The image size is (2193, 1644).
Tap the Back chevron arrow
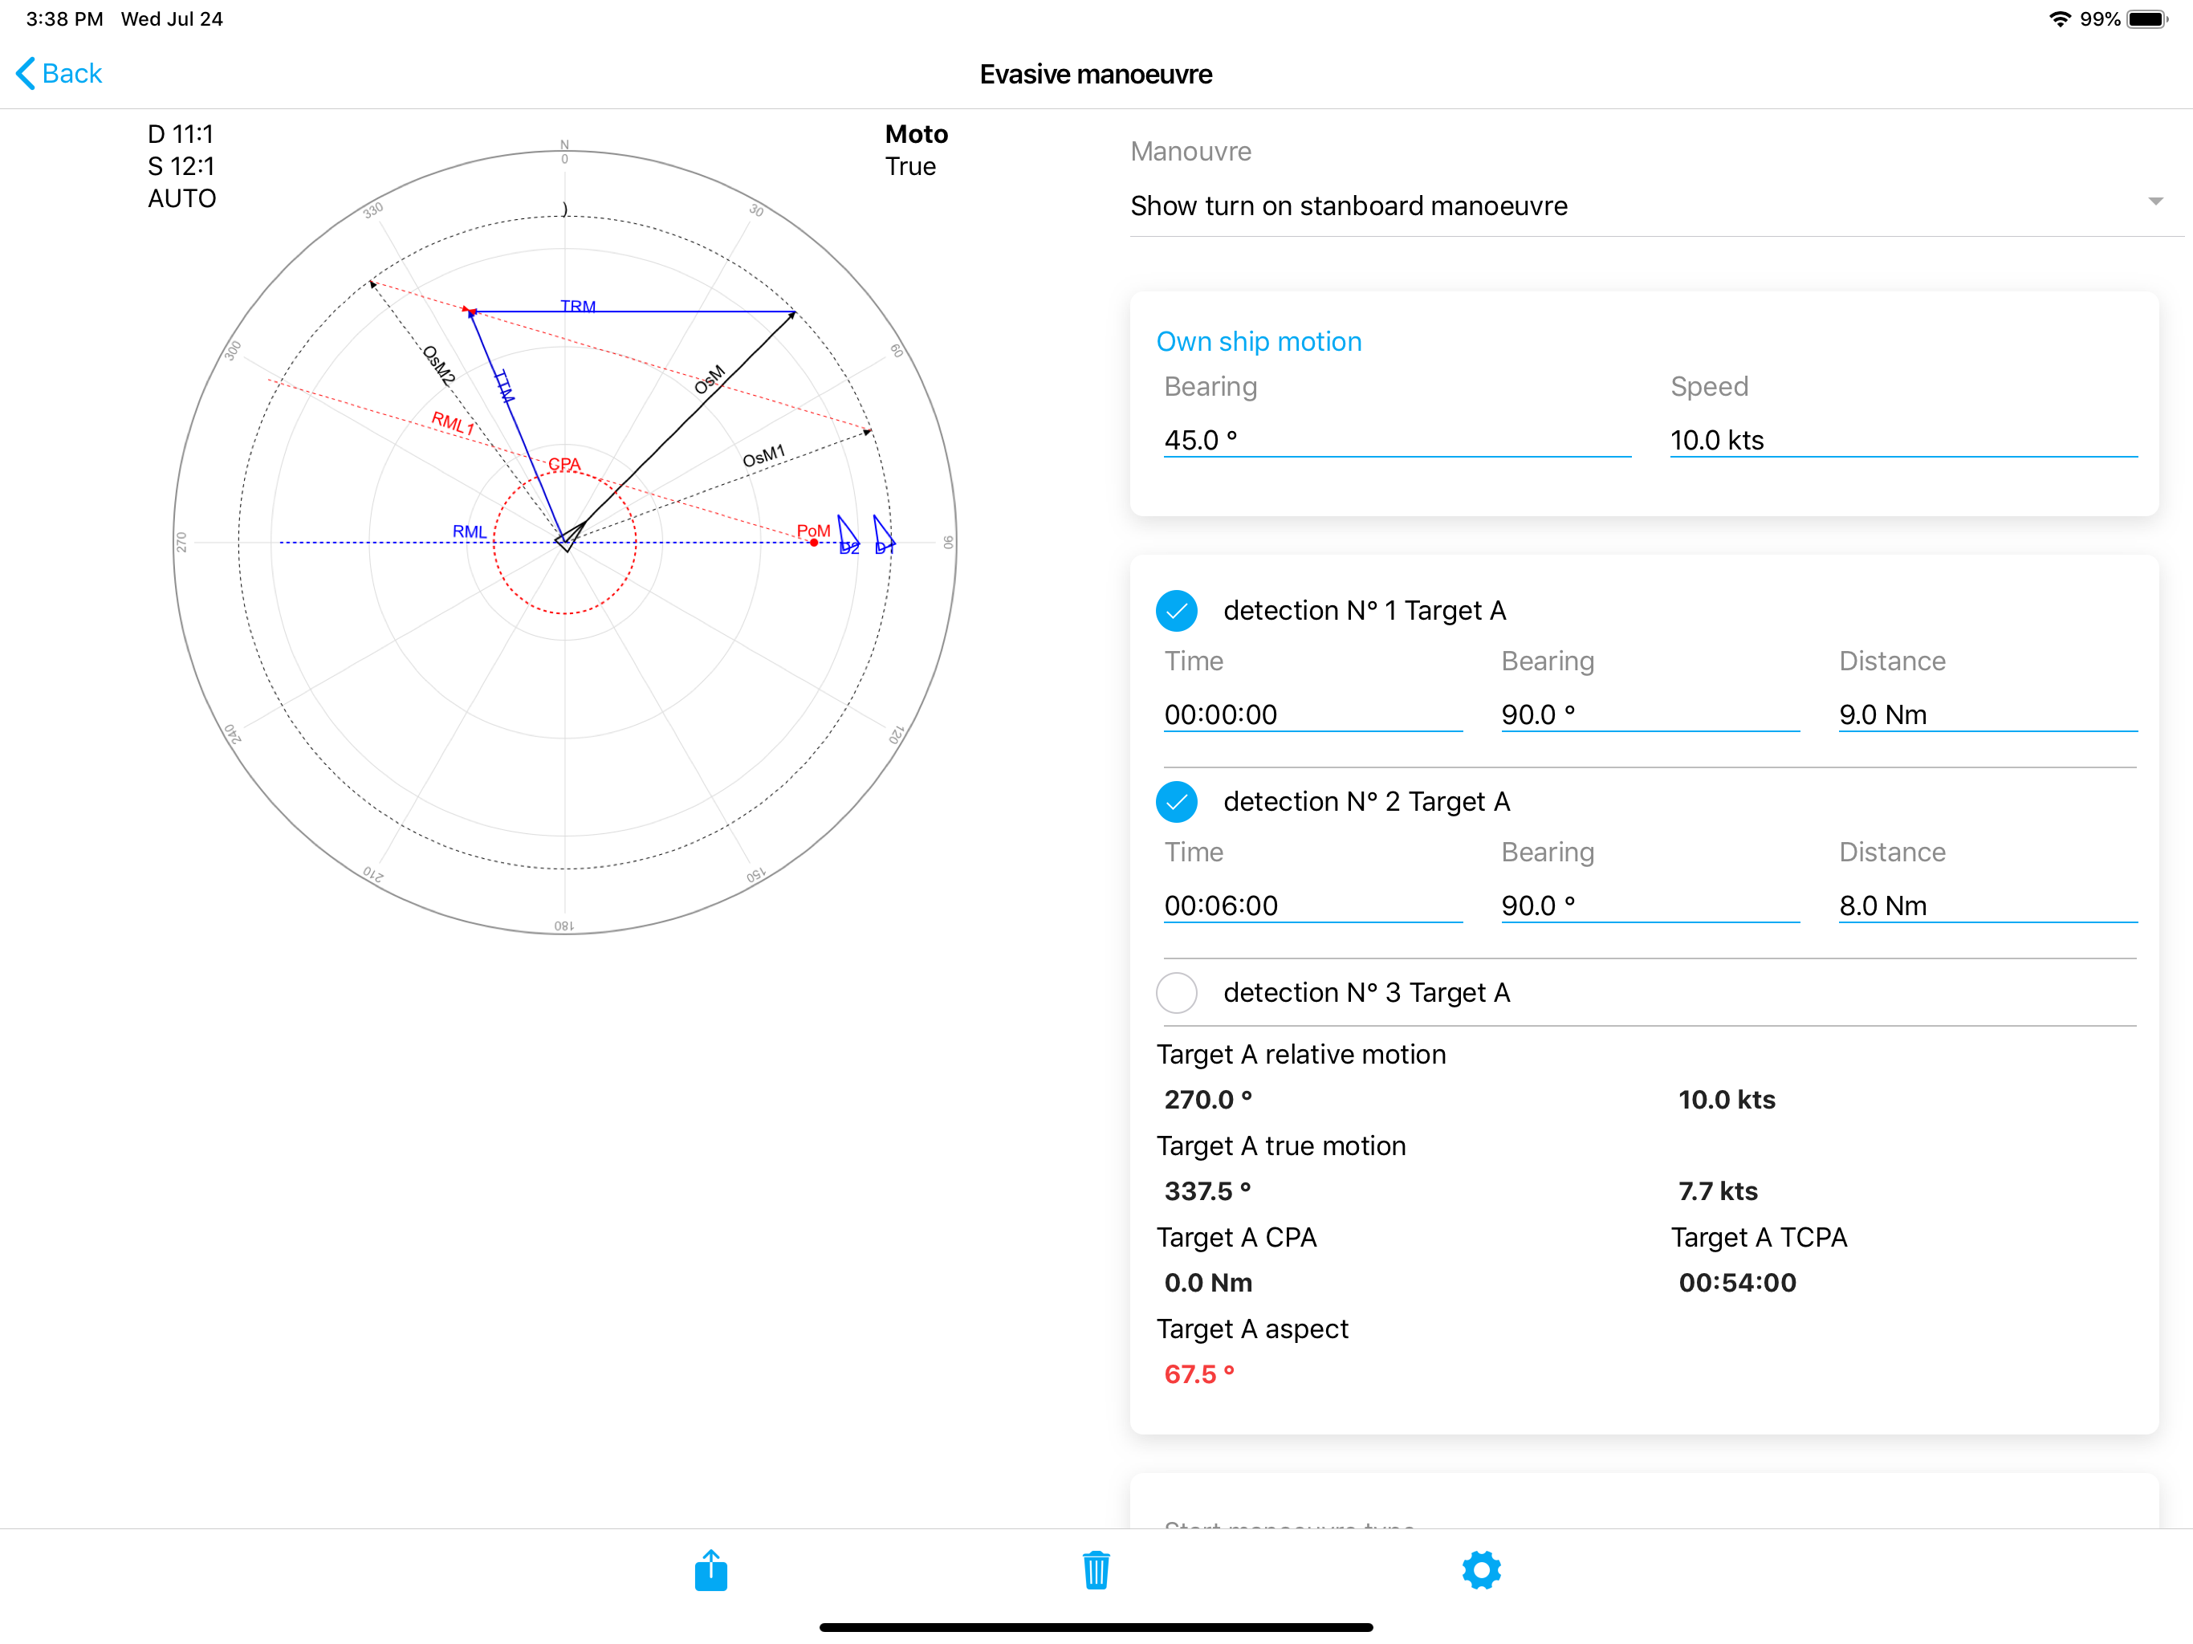[x=26, y=73]
